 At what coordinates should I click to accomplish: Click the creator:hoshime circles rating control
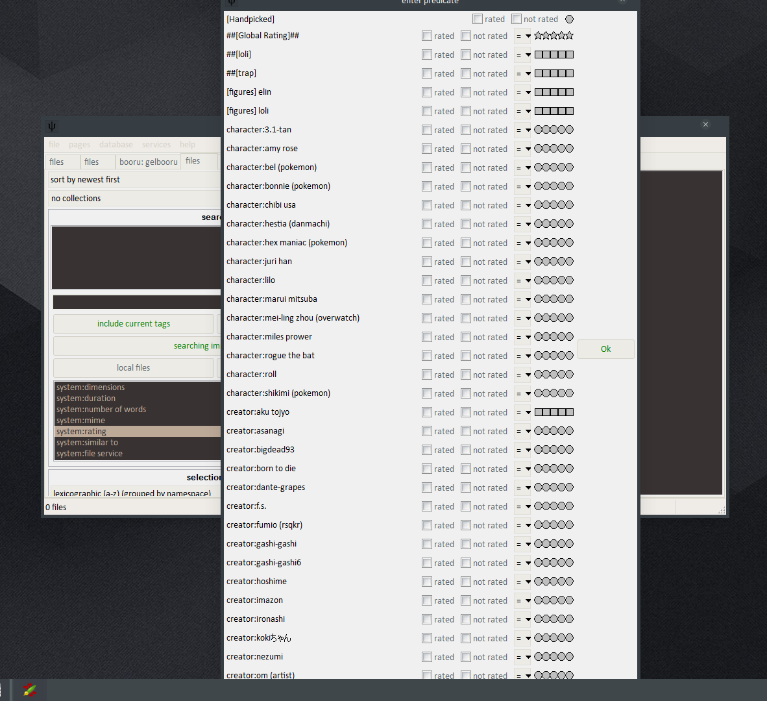[554, 582]
